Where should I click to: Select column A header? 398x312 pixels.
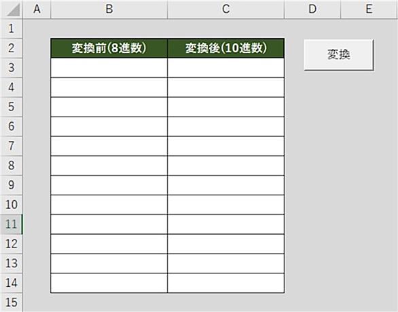[37, 9]
